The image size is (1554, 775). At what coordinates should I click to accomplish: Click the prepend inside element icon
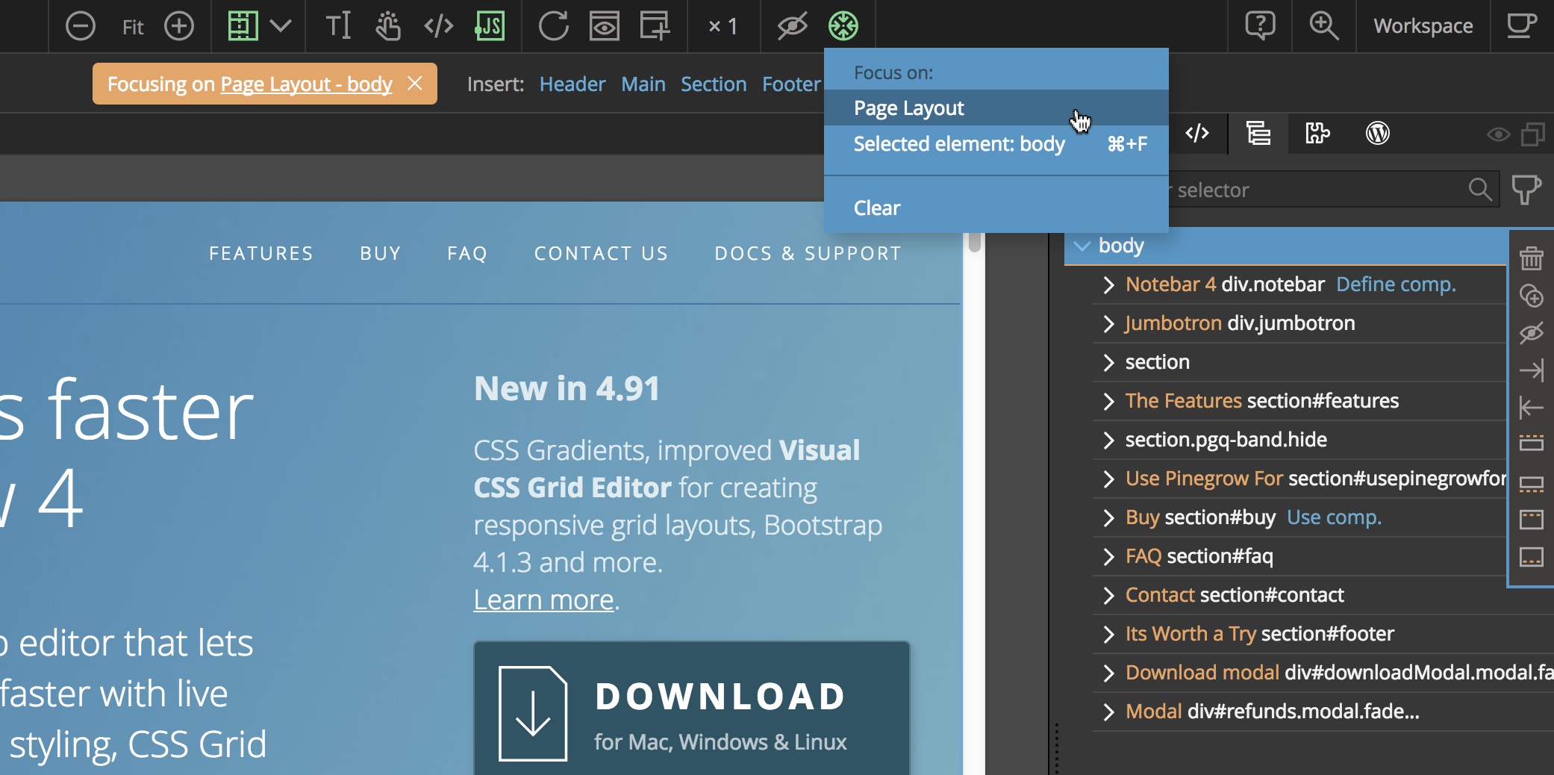point(1531,519)
